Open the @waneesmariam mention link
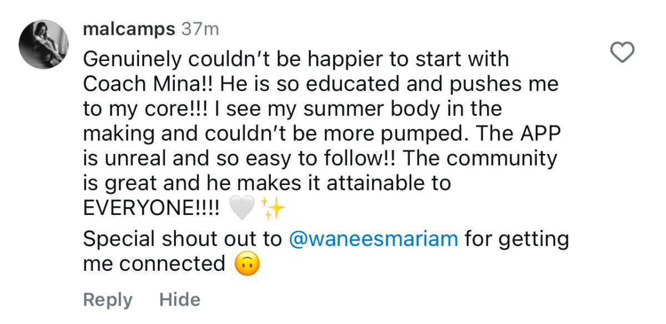Screen dimensions: 666x324 click(375, 239)
